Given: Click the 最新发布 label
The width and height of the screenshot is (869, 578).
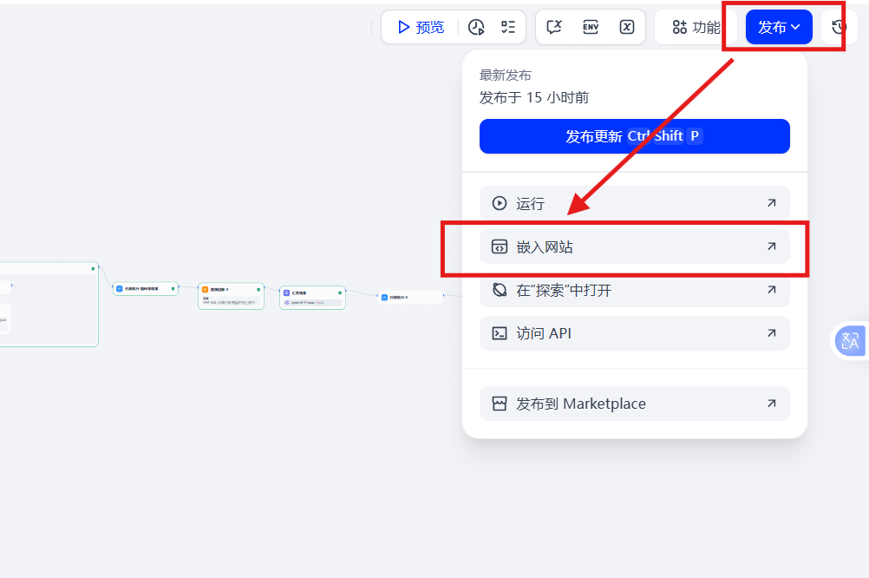Looking at the screenshot, I should (506, 76).
